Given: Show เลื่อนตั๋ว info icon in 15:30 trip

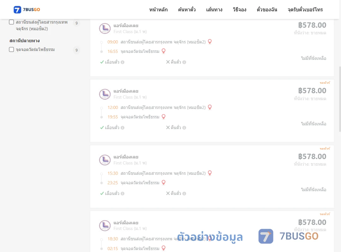Looking at the screenshot, I should [123, 194].
